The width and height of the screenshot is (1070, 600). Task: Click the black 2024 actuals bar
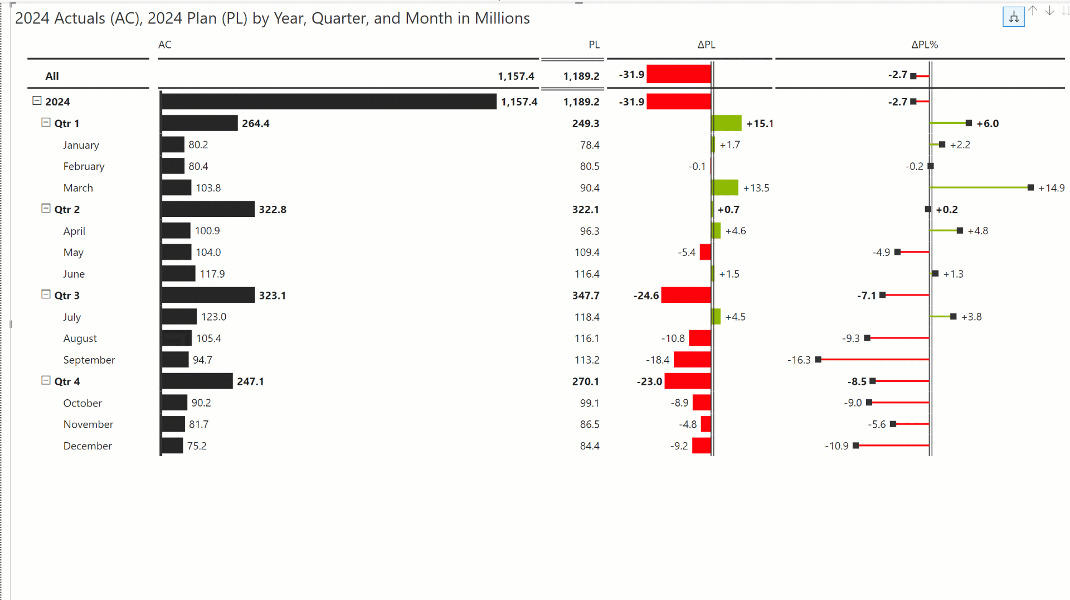click(329, 101)
